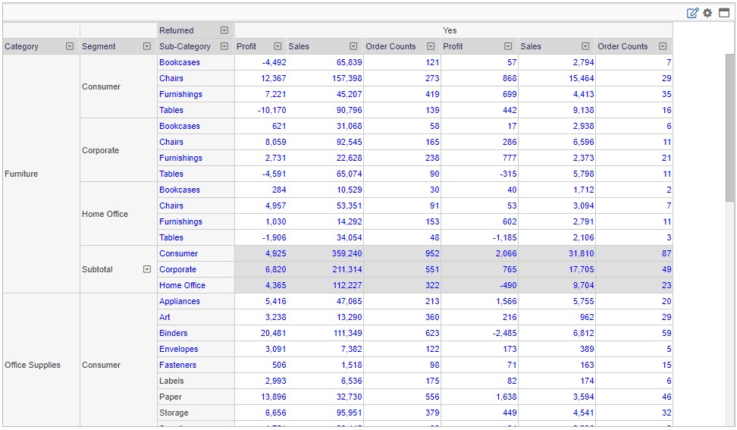Open the edit pencil icon
This screenshot has height=430, width=737.
click(x=692, y=13)
